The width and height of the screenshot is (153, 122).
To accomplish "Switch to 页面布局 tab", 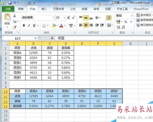I will (x=58, y=9).
